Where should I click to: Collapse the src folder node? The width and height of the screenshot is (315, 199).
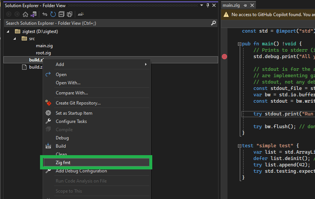click(x=15, y=39)
